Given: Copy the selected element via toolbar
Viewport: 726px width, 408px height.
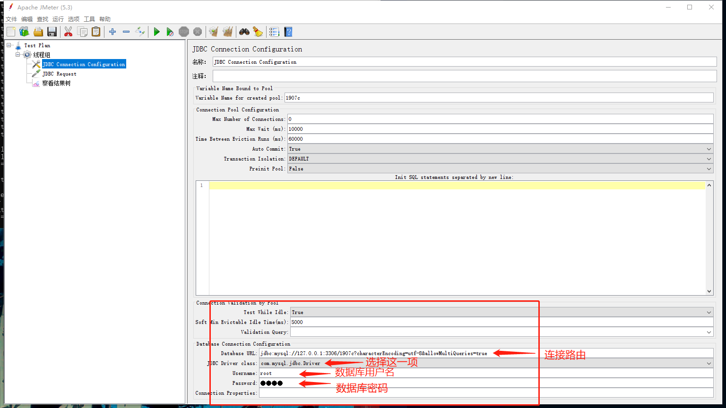Looking at the screenshot, I should pos(82,32).
